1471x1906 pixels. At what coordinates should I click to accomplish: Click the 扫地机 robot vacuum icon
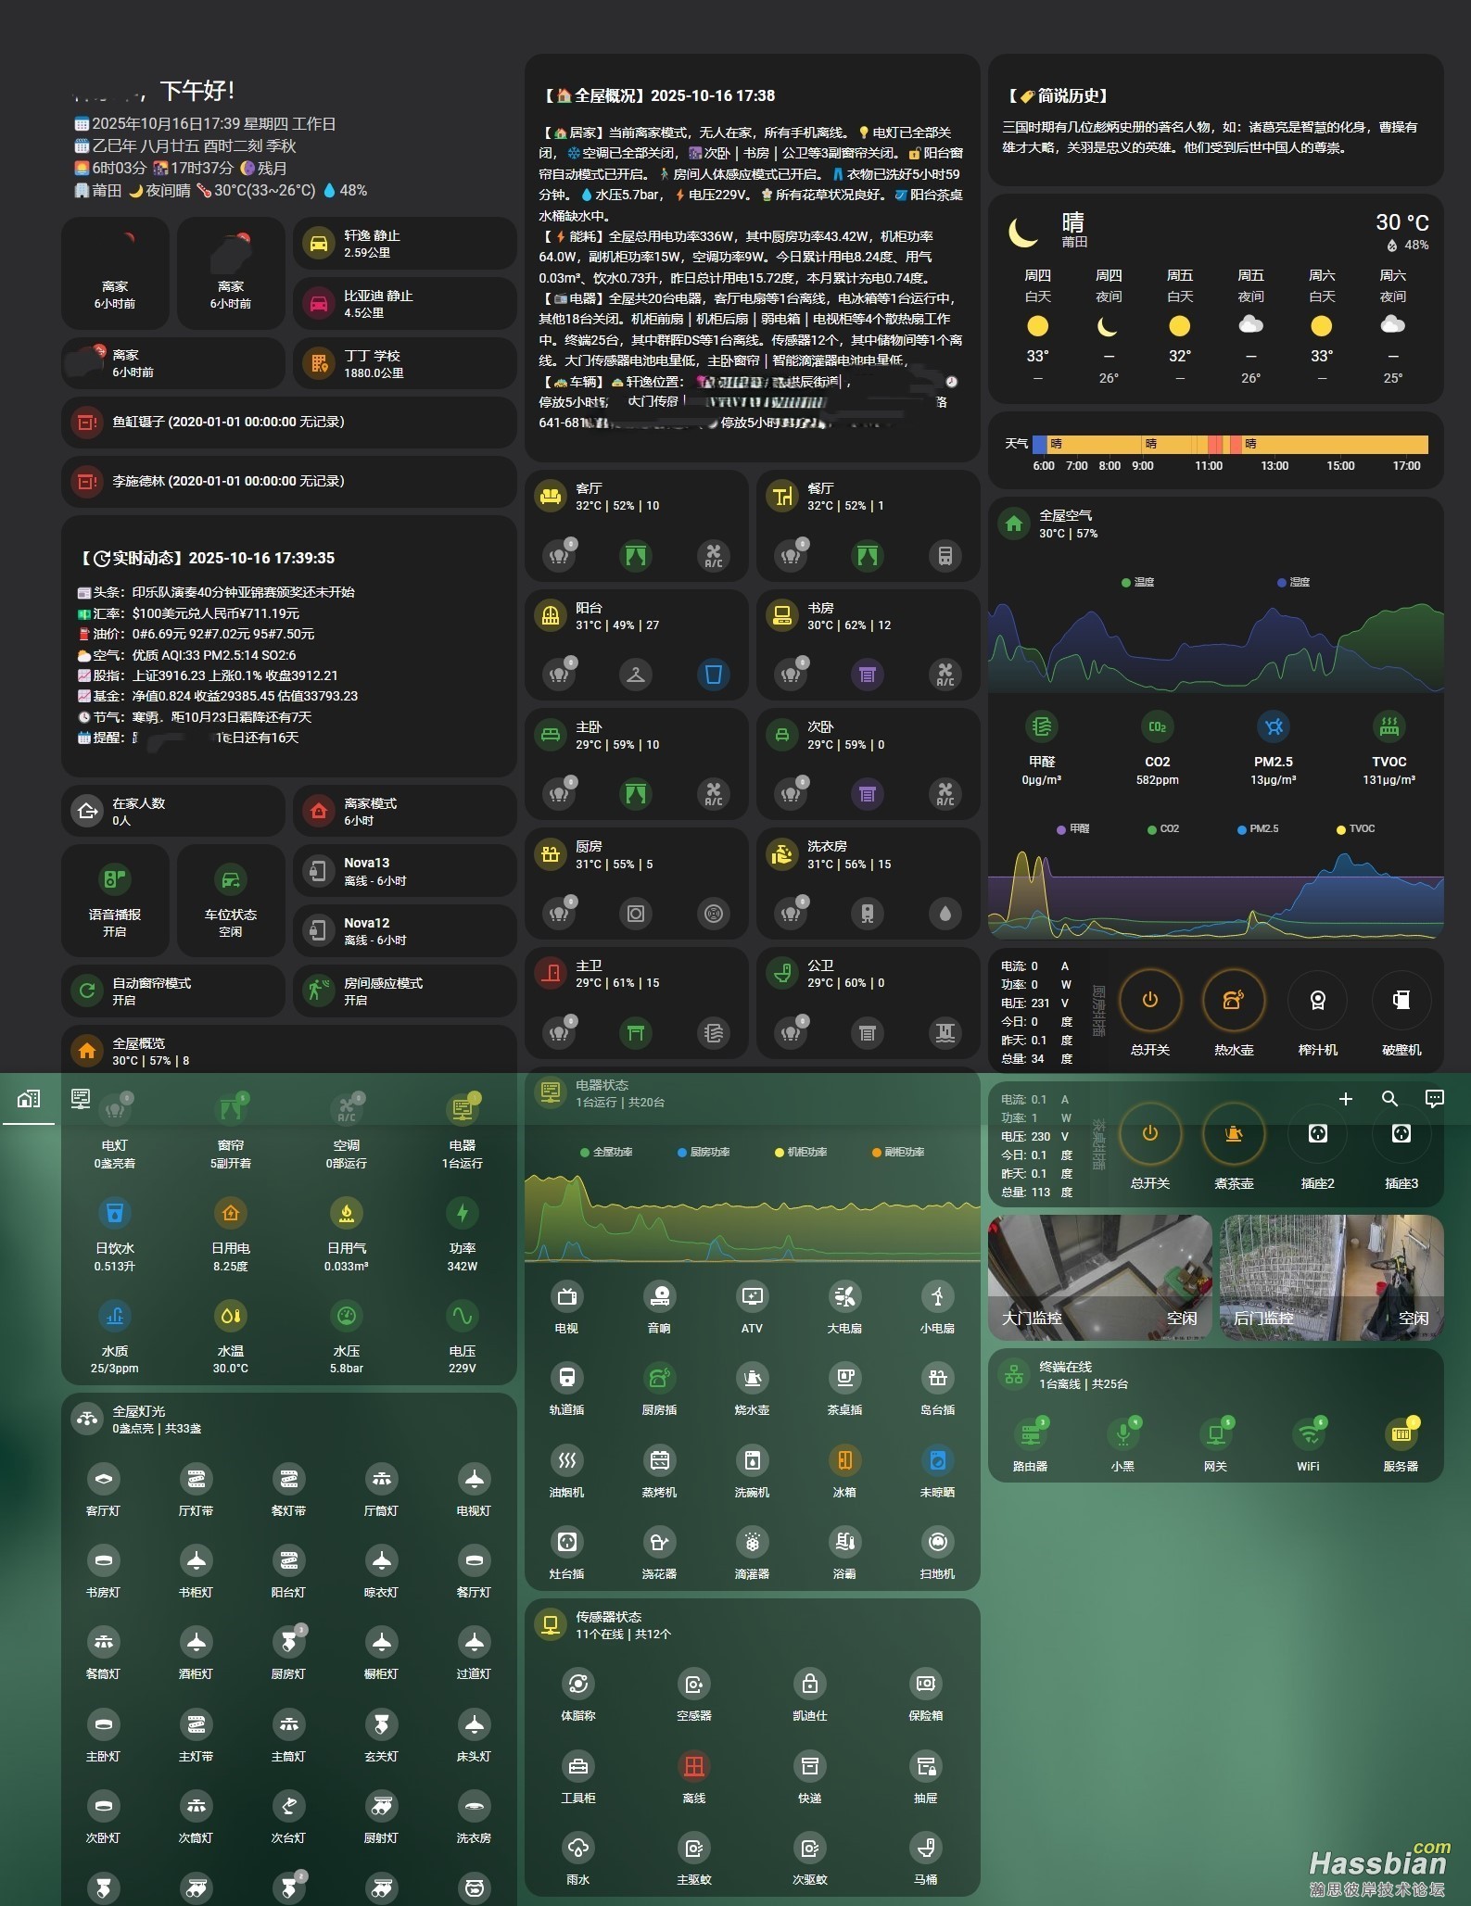[x=937, y=1543]
